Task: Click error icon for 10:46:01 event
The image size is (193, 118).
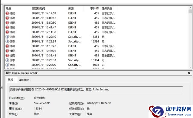Action: (x=7, y=51)
